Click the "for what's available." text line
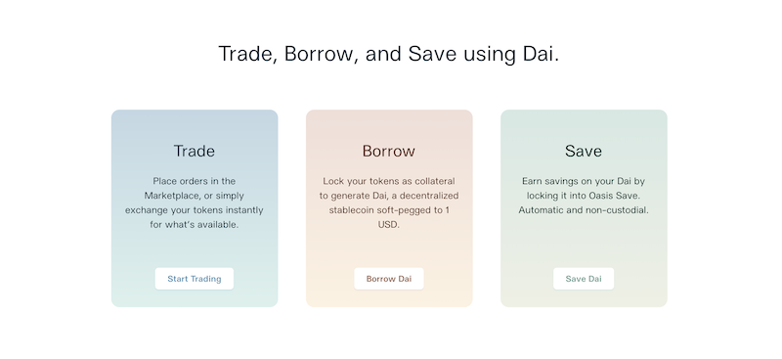The image size is (782, 359). [x=194, y=225]
